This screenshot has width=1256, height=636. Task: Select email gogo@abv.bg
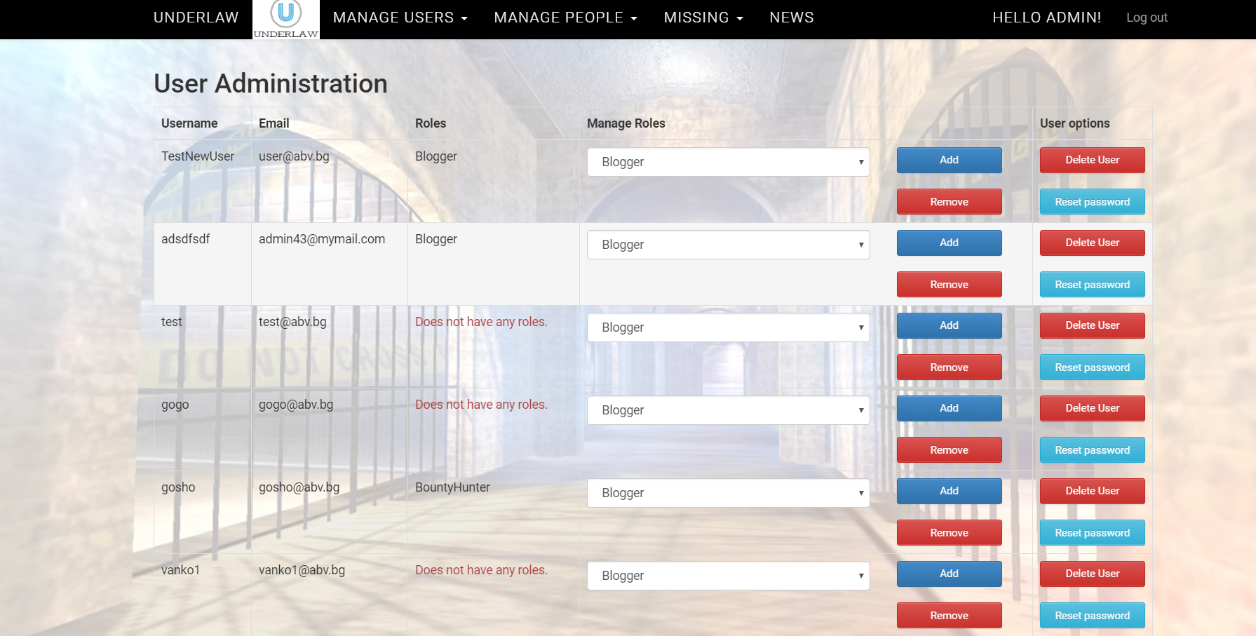coord(296,405)
